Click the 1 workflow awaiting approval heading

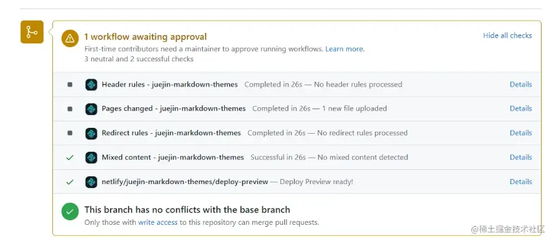click(x=145, y=37)
